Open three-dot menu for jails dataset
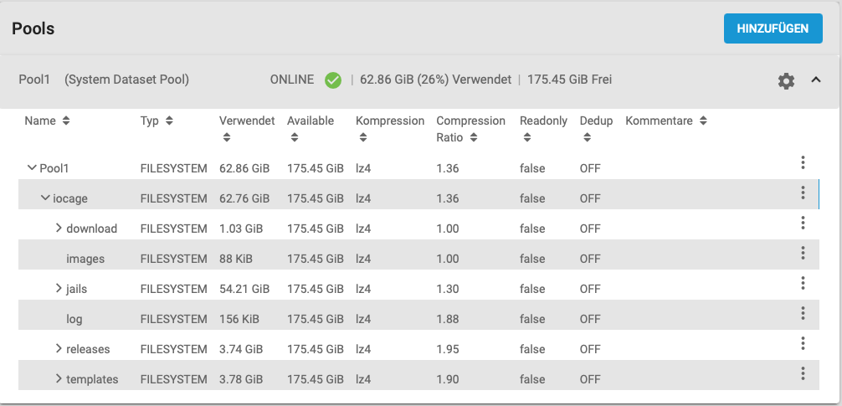The width and height of the screenshot is (842, 406). 803,283
